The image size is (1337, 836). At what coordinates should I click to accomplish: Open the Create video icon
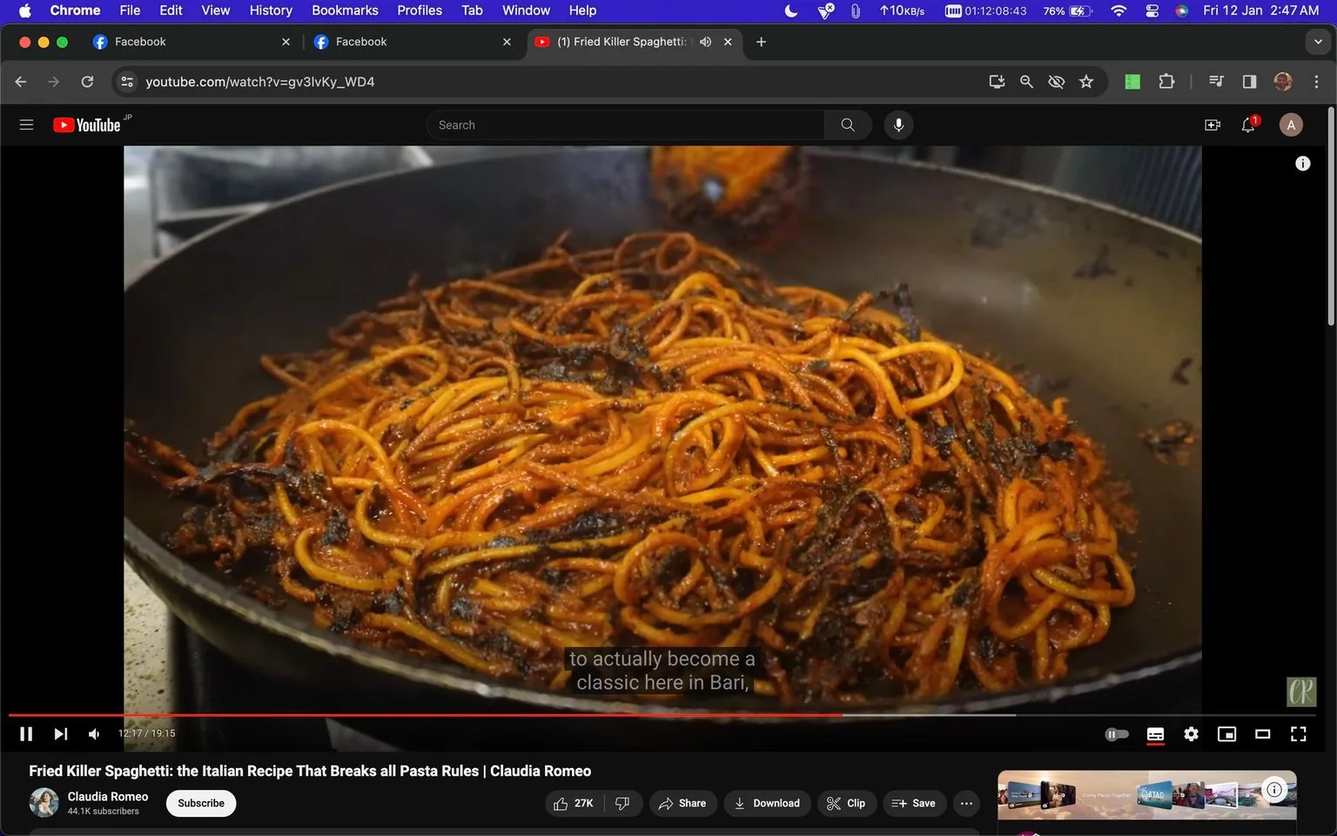1212,125
